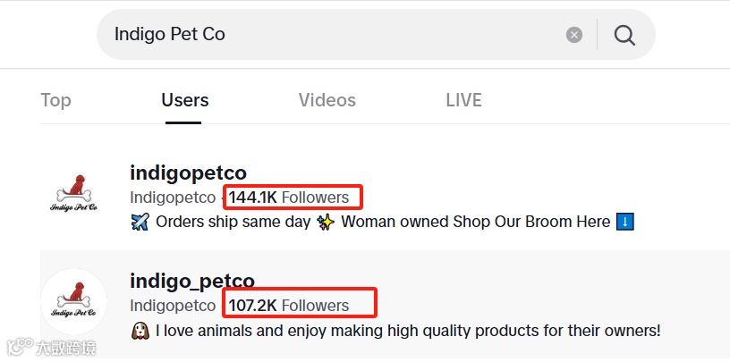The width and height of the screenshot is (730, 362).
Task: Click the "I love animals" bio description
Action: (x=408, y=331)
